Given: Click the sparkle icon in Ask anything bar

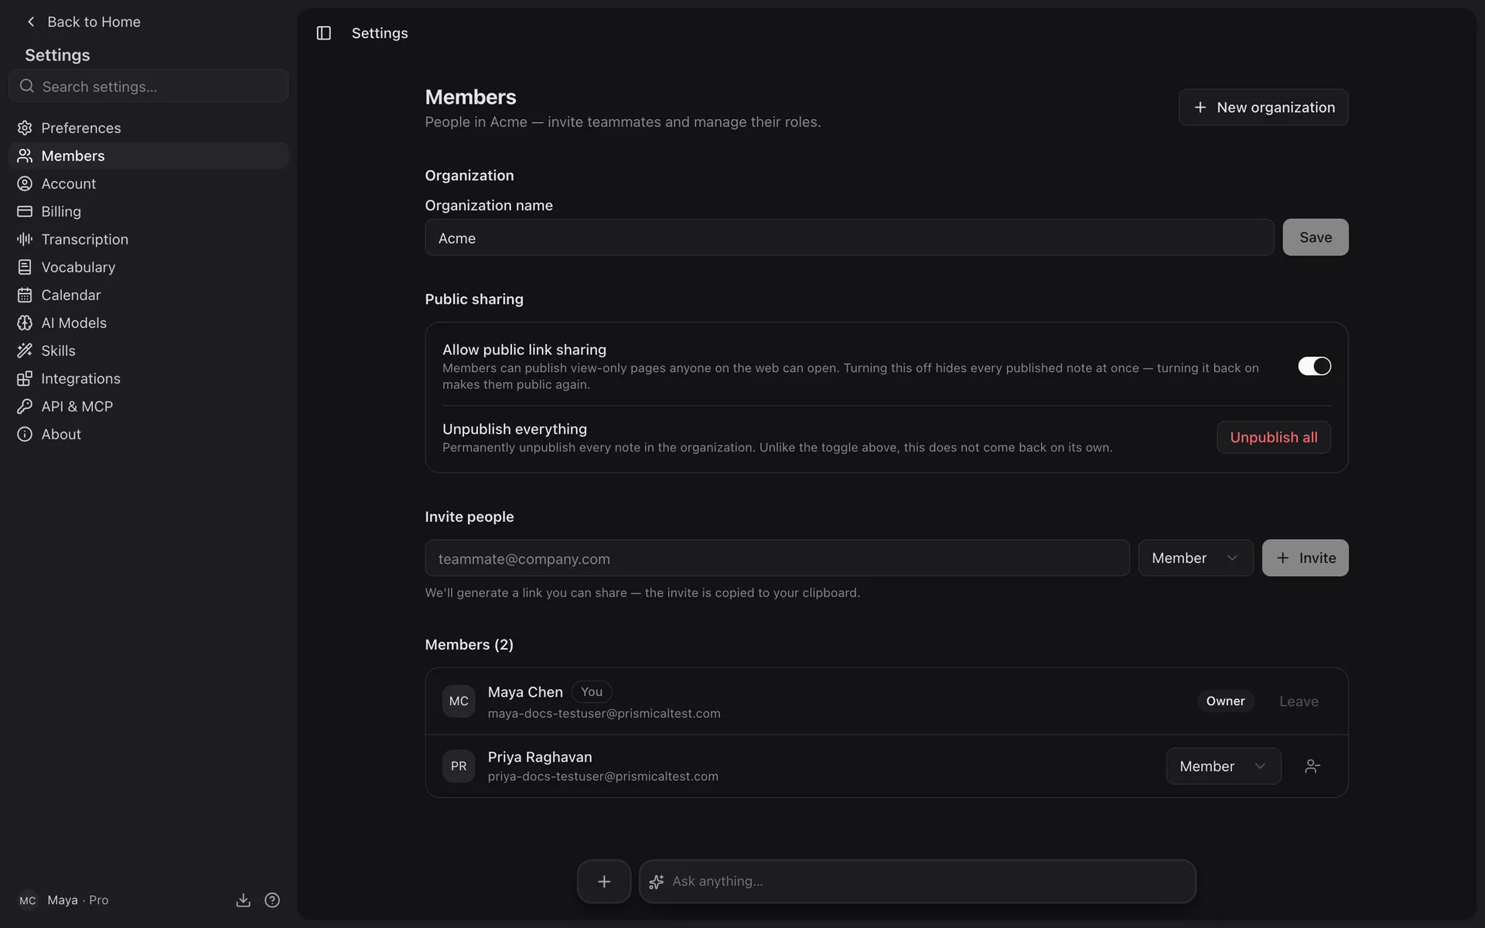Looking at the screenshot, I should click(657, 882).
